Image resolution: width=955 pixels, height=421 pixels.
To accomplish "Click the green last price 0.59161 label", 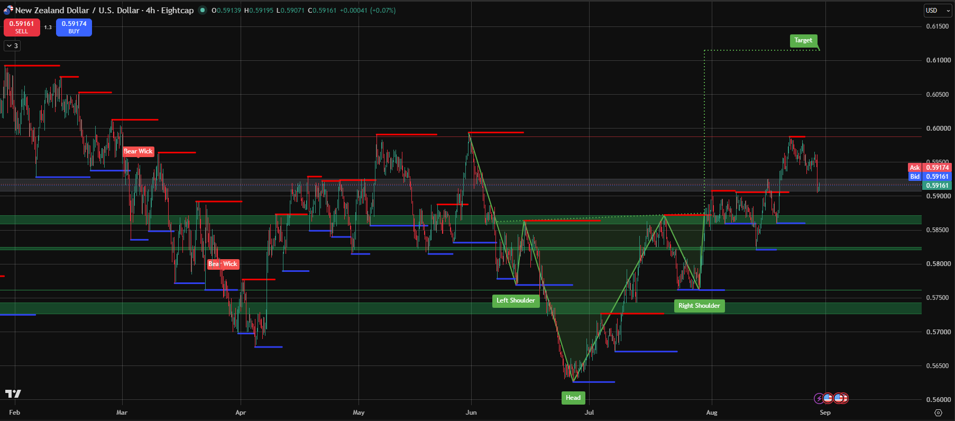I will click(x=937, y=186).
